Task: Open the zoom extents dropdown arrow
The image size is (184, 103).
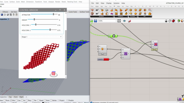Action: coord(122,21)
